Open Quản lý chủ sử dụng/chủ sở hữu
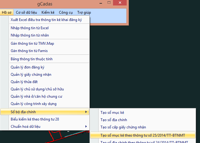The image size is (200, 143). [x=37, y=89]
